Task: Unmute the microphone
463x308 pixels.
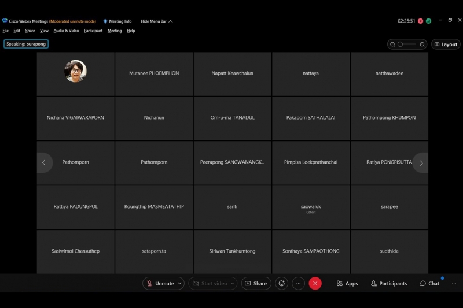Action: click(160, 283)
